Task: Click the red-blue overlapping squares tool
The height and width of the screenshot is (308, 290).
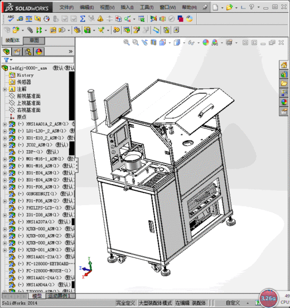Action: (x=181, y=19)
